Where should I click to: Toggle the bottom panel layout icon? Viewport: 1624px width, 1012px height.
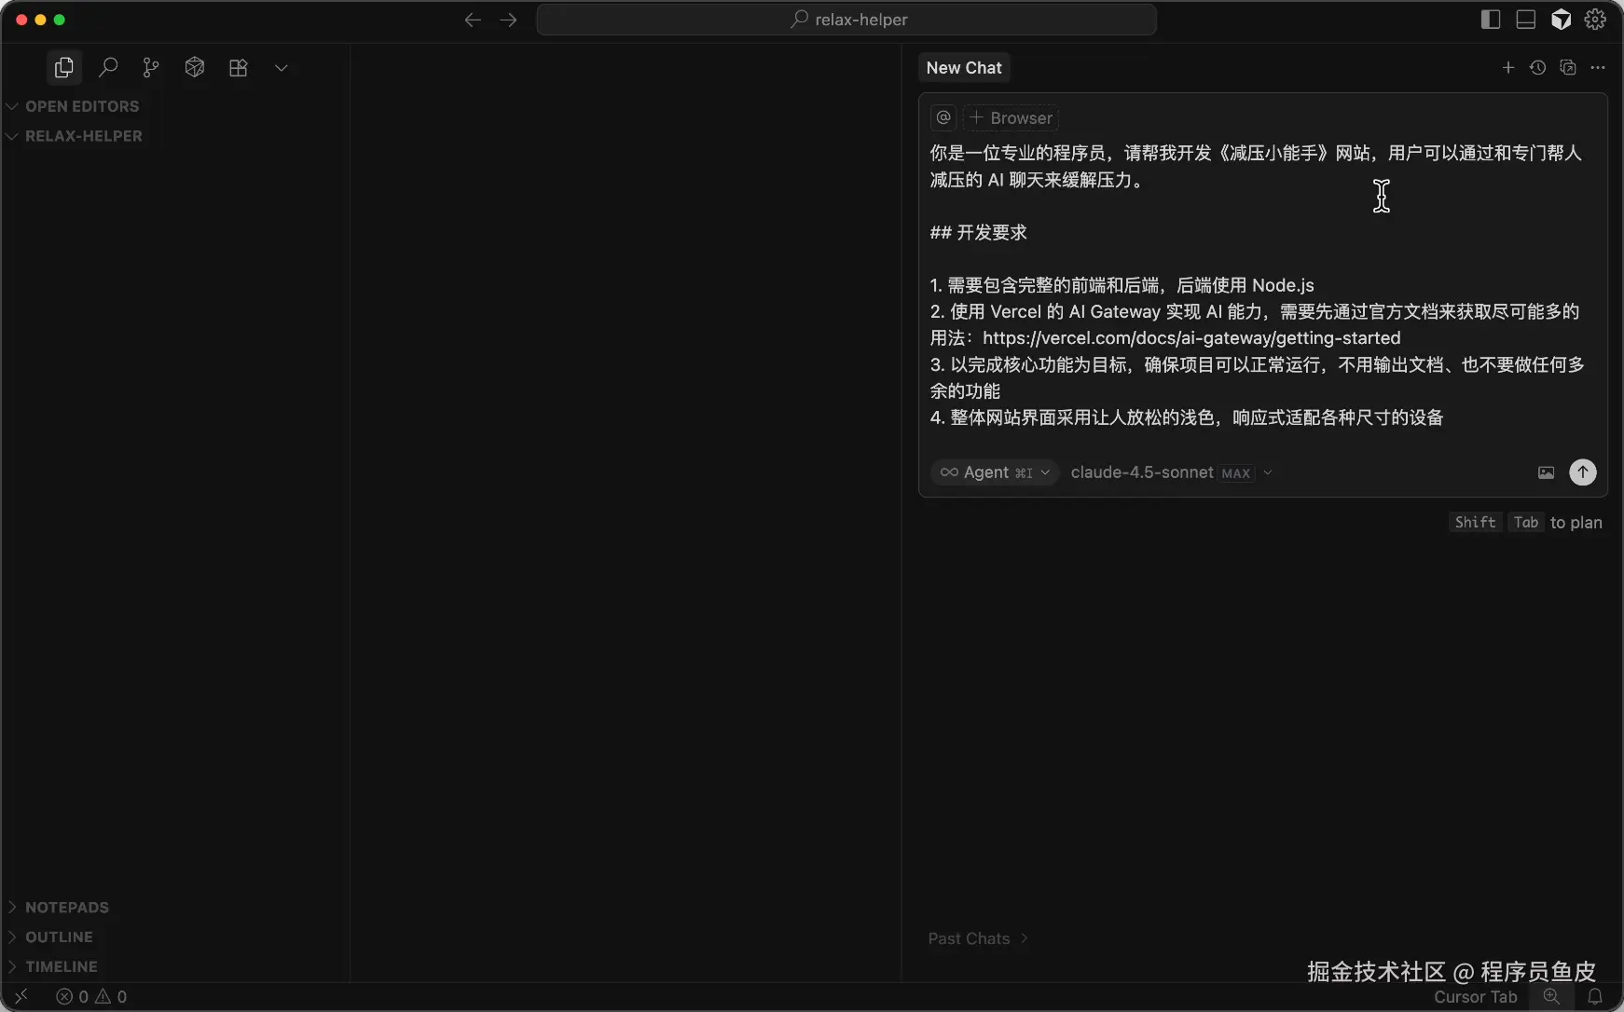(1526, 20)
